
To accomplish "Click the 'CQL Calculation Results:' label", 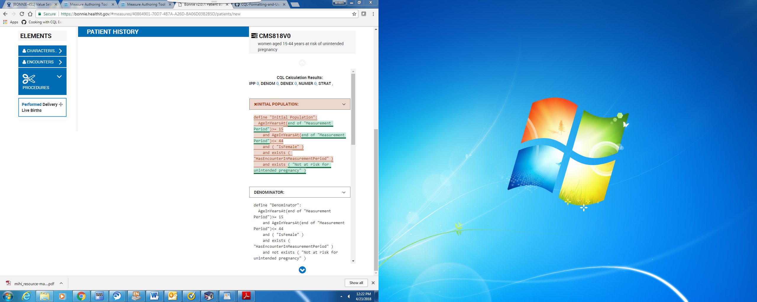I will (300, 78).
